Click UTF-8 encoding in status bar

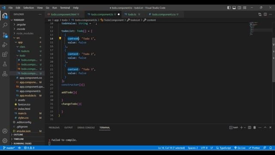(204, 148)
